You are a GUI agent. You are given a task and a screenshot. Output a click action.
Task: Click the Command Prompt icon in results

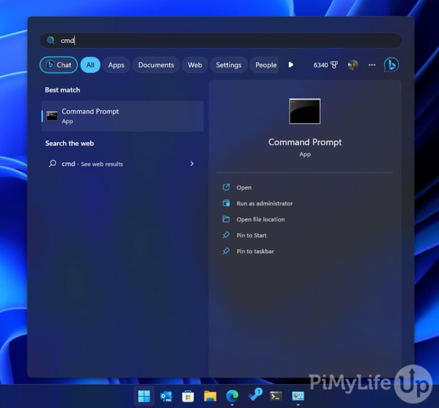point(52,116)
